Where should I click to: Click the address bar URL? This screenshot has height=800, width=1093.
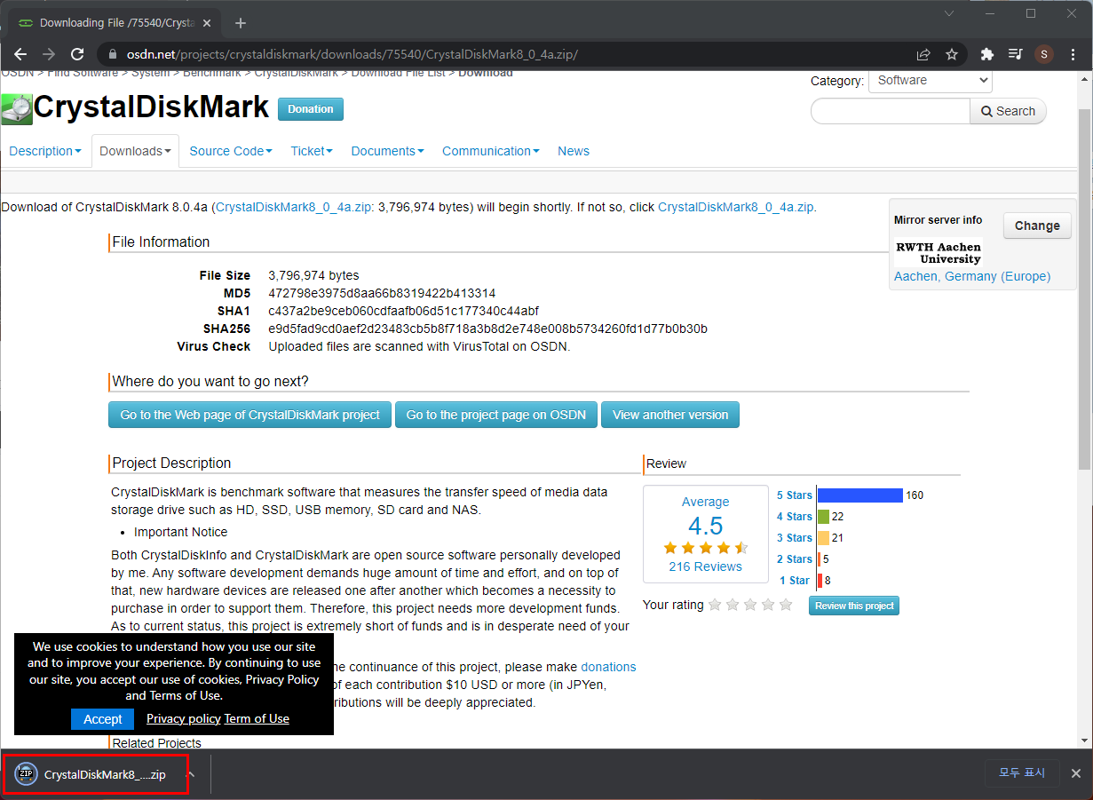pos(352,54)
